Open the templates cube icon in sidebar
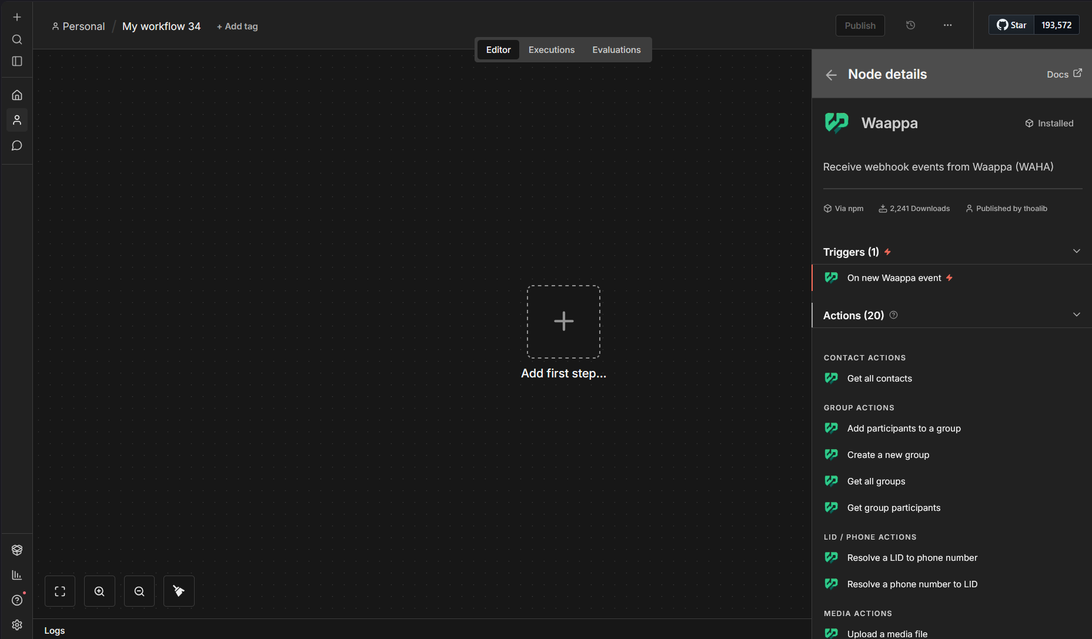 (17, 550)
